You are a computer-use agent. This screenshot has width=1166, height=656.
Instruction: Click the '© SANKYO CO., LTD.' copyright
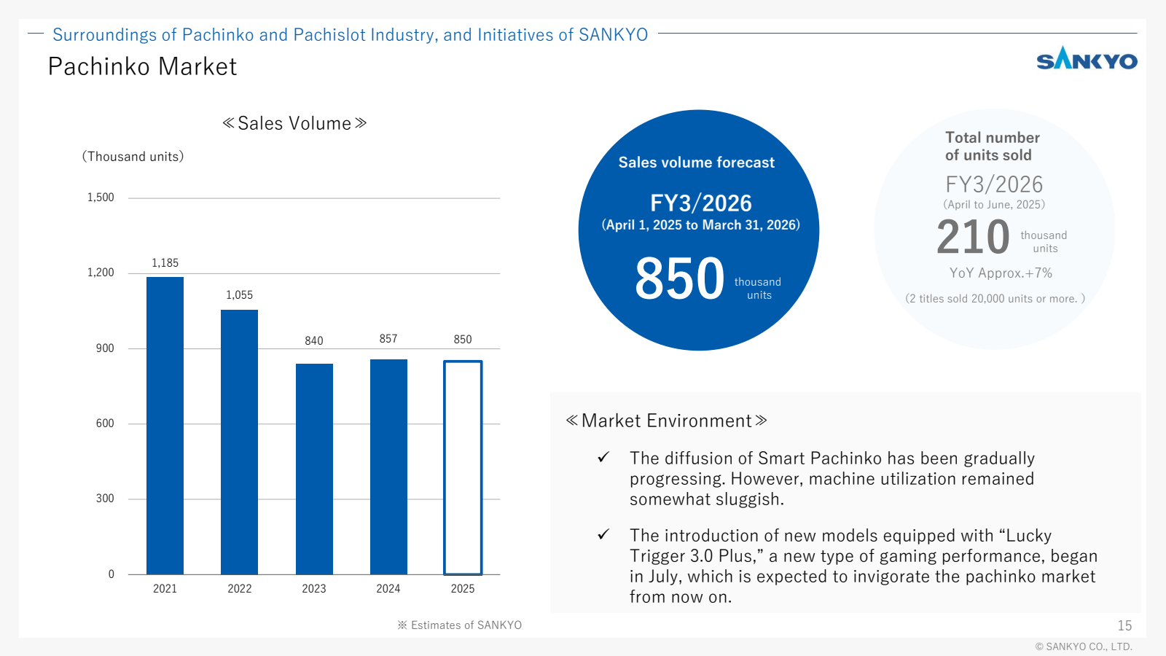1084,647
